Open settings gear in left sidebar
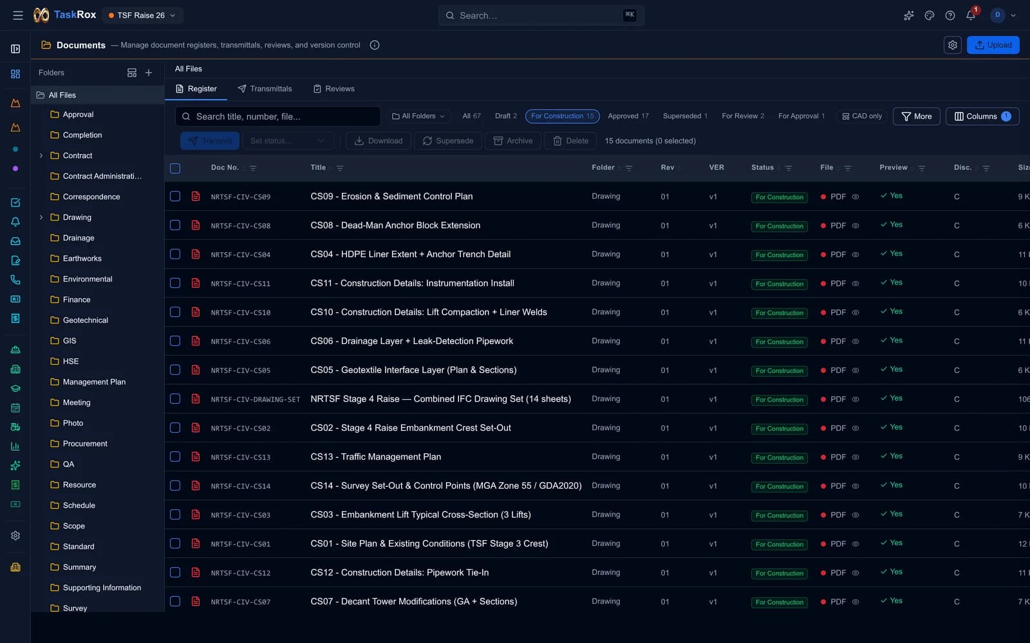 pyautogui.click(x=15, y=536)
